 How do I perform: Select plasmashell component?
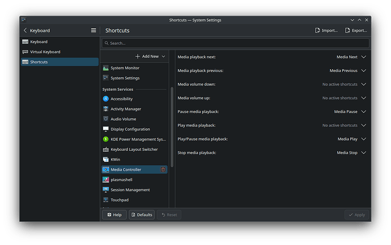(x=134, y=180)
